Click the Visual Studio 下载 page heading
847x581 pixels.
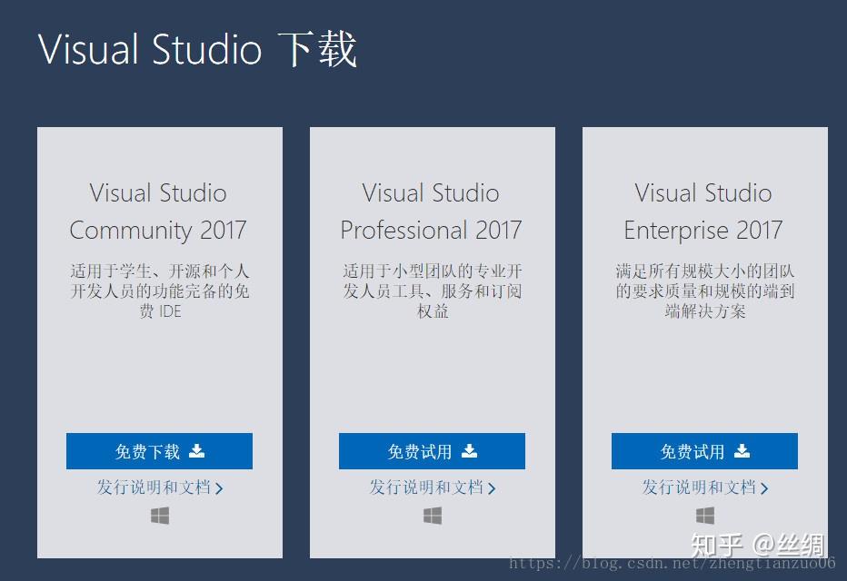pos(199,50)
